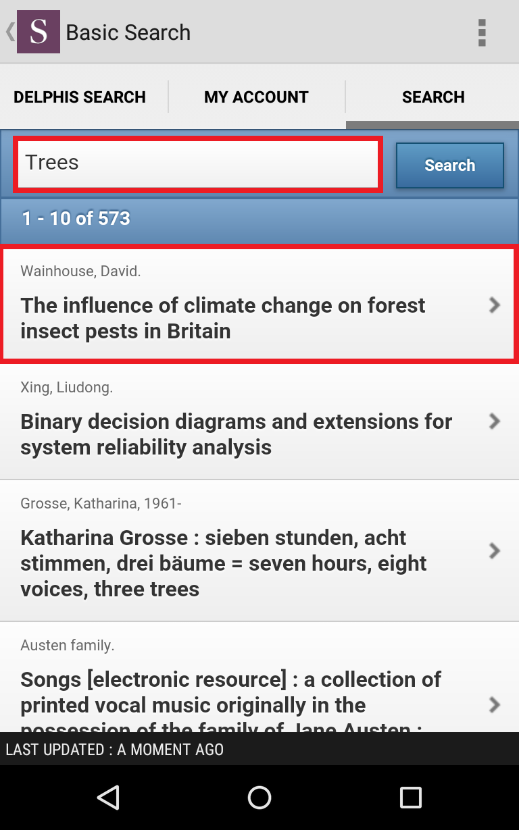Image resolution: width=519 pixels, height=830 pixels.
Task: Open "Katharina Grosse : sieben stunden" title
Action: point(224,563)
